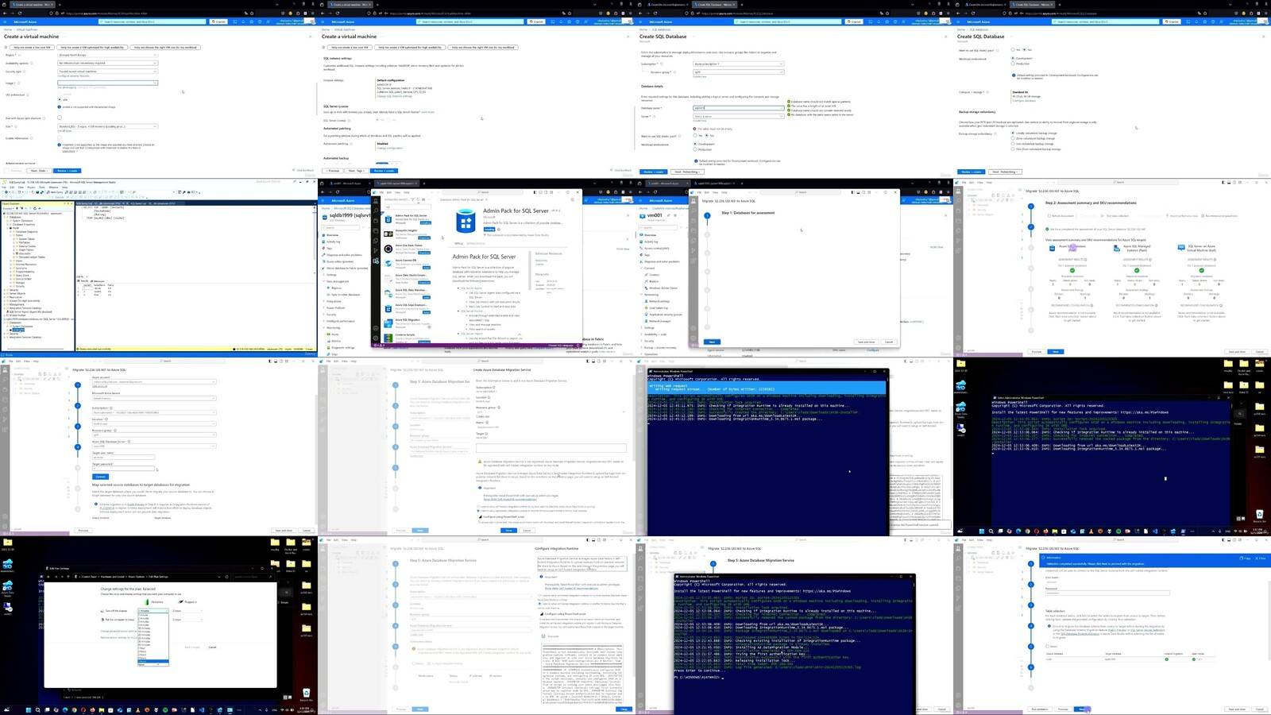This screenshot has width=1271, height=715.
Task: Open Connect dropdown in SSMS Object Explorer
Action: point(8,208)
